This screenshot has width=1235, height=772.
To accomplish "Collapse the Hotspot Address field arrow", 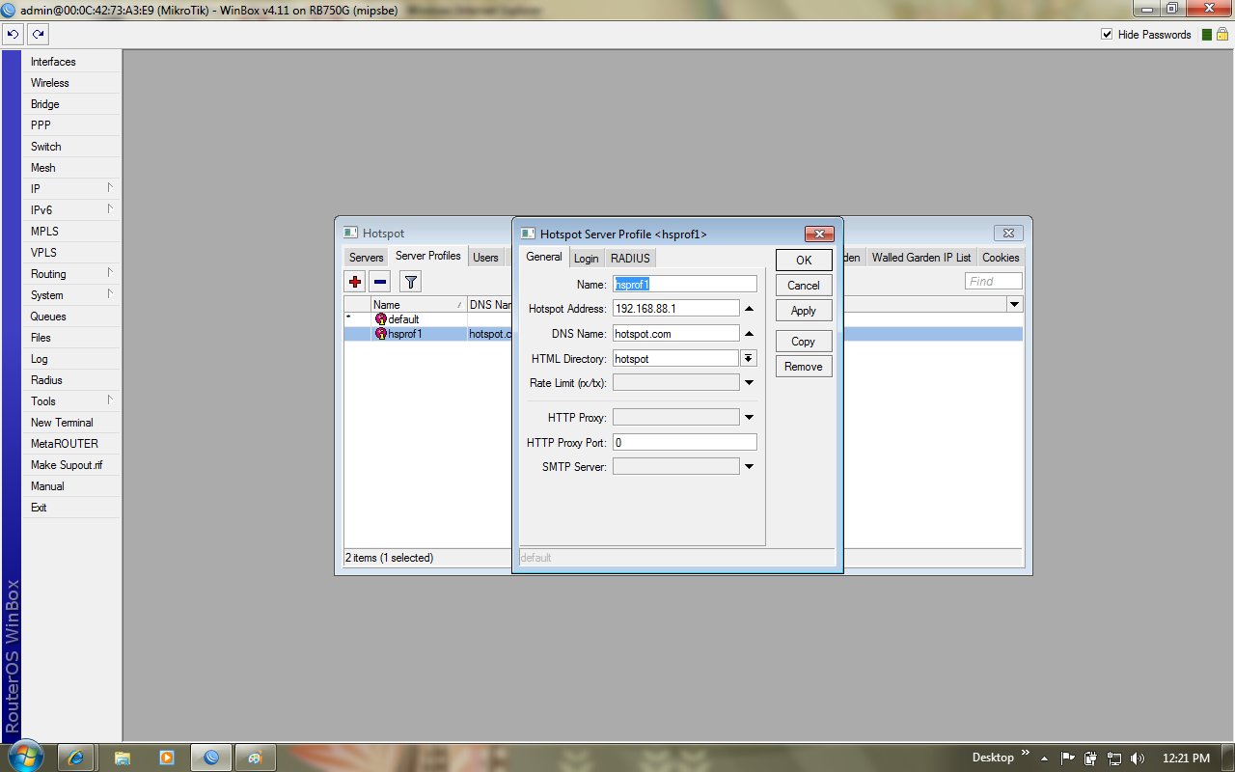I will [749, 309].
